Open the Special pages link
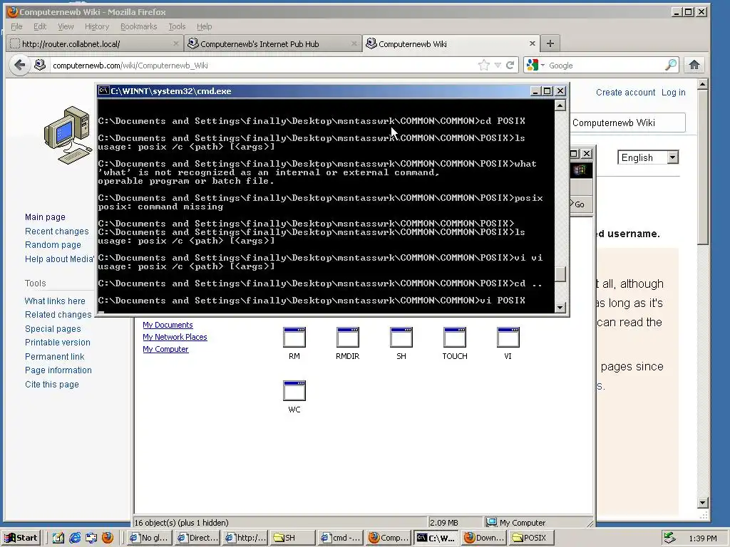This screenshot has height=547, width=730. pyautogui.click(x=53, y=329)
